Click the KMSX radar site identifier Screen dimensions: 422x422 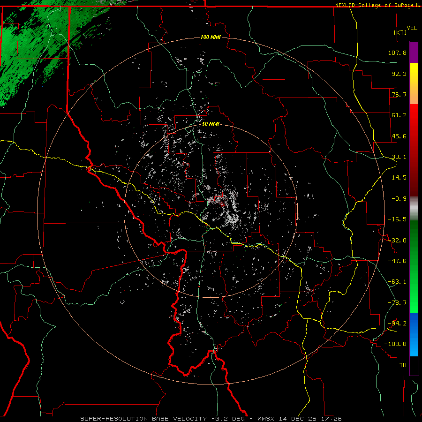(x=266, y=419)
